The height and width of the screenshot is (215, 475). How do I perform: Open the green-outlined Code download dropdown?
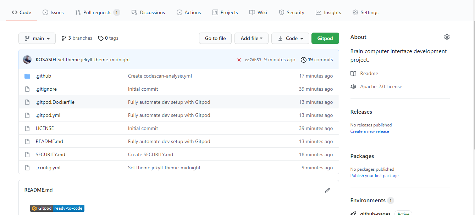(290, 38)
